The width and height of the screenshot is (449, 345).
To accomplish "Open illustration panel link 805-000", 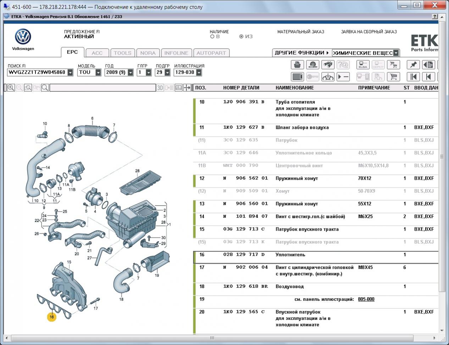I will pos(366,299).
